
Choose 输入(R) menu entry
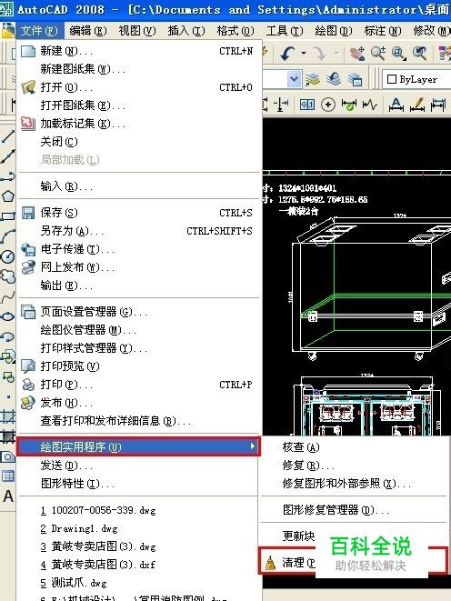[139, 186]
